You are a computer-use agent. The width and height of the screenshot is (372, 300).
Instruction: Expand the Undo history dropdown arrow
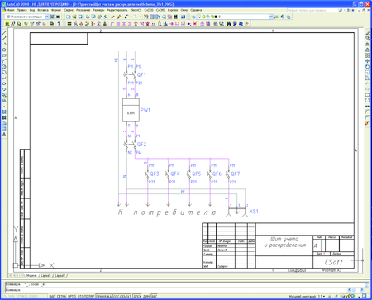coord(131,17)
